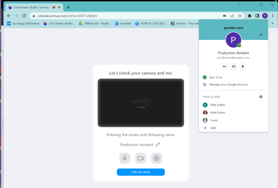Click the elgato No Signal camera preview
Viewport: 278px width, 188px height.
141,103
